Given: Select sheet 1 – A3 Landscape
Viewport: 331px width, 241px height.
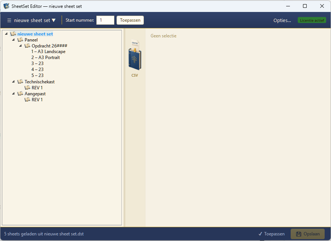Looking at the screenshot, I should (x=48, y=52).
